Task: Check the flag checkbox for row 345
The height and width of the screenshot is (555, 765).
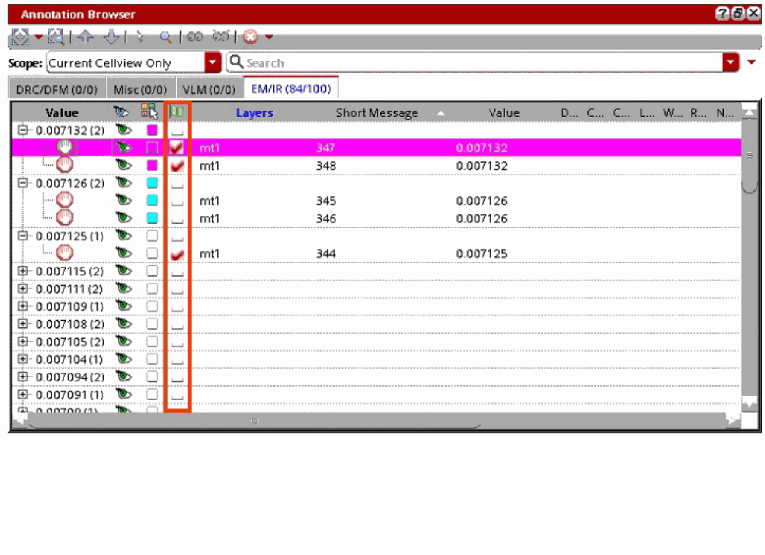Action: tap(177, 201)
